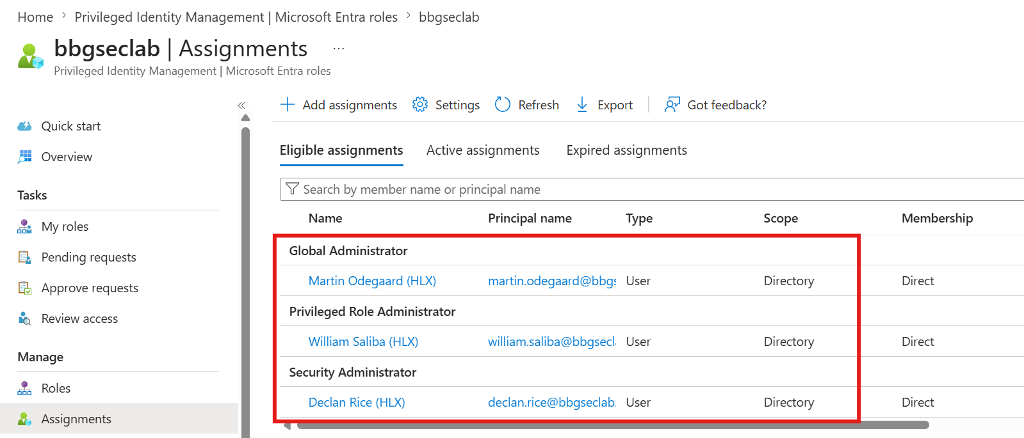
Task: Click the Export download arrow icon
Action: click(582, 104)
